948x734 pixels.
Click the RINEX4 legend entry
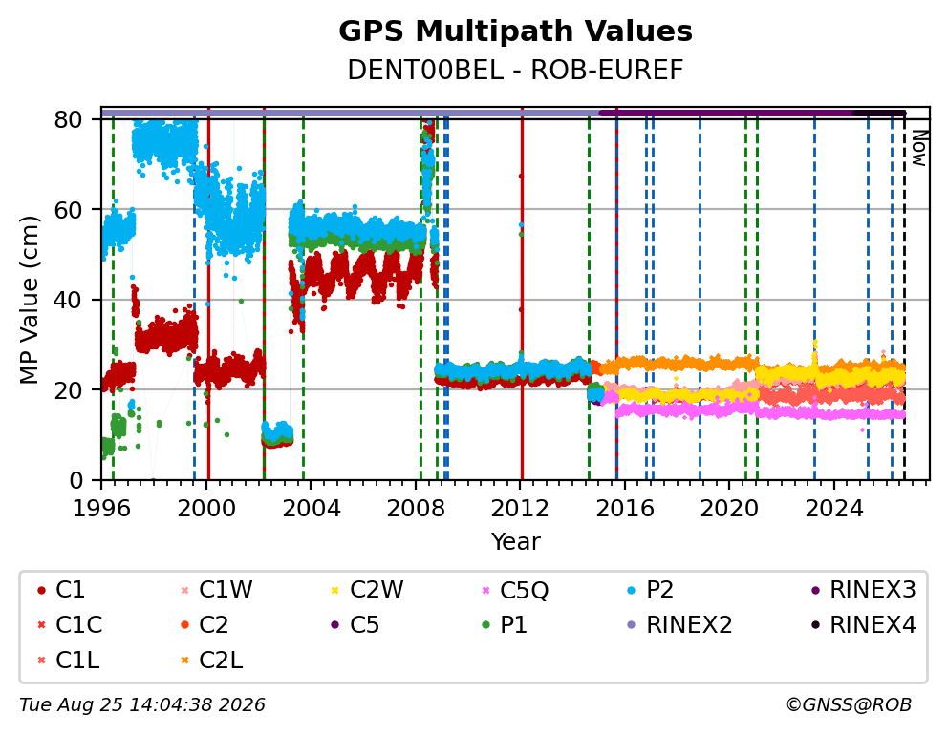coord(863,625)
